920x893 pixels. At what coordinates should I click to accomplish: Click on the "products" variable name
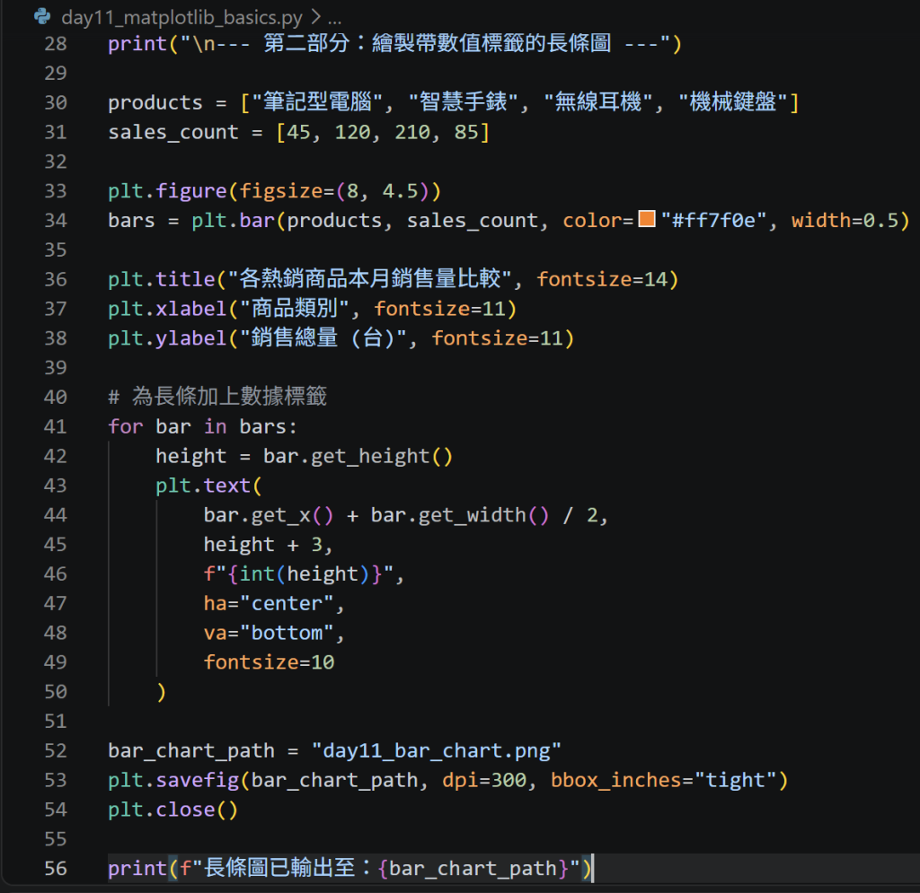[155, 102]
